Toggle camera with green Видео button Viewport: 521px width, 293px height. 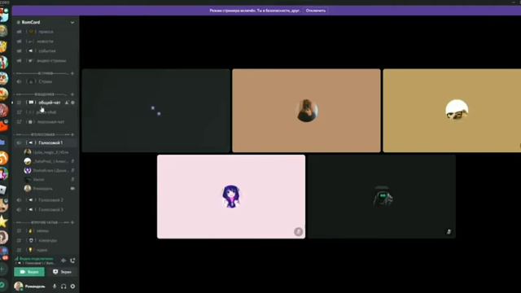click(29, 272)
